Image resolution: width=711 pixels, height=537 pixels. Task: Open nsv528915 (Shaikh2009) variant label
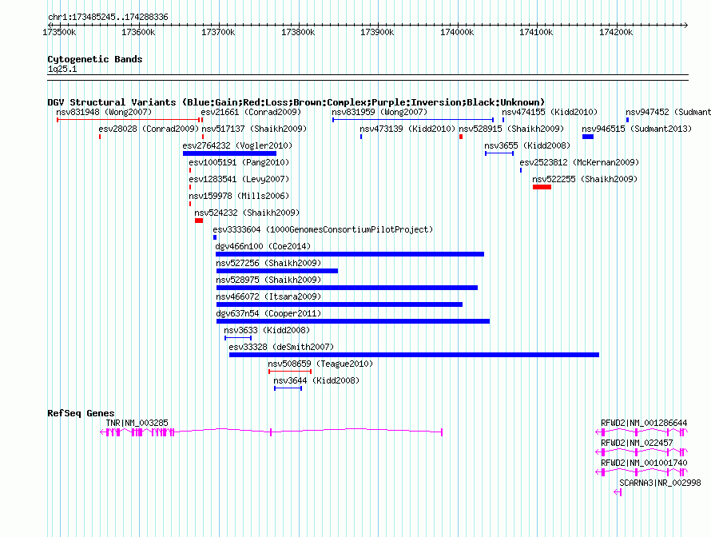click(x=511, y=129)
